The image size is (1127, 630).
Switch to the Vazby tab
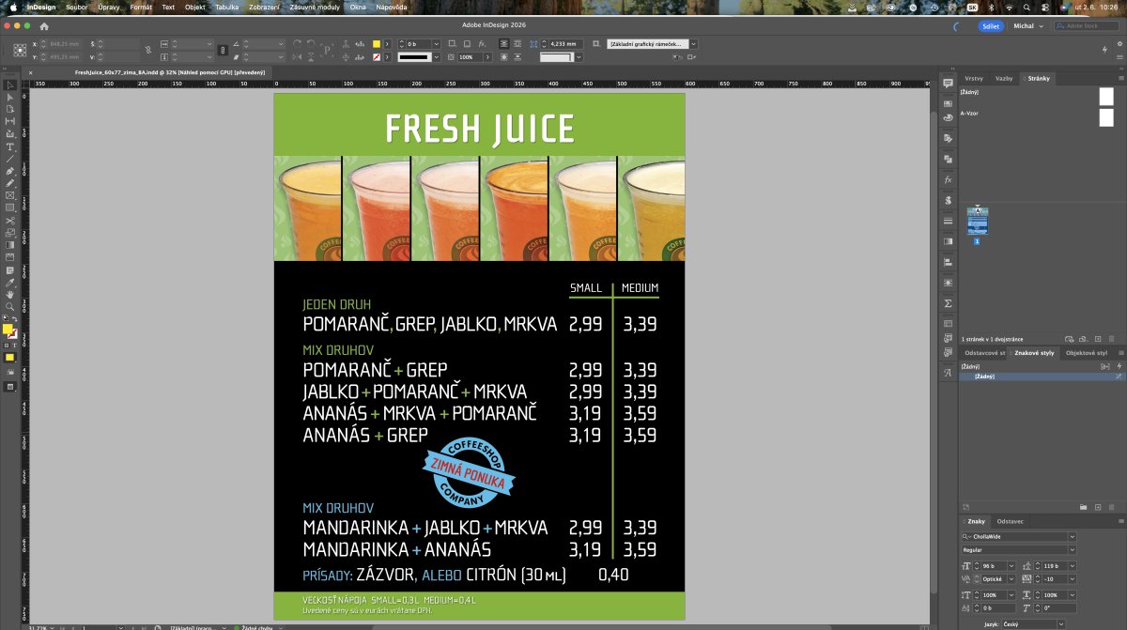pos(1004,78)
